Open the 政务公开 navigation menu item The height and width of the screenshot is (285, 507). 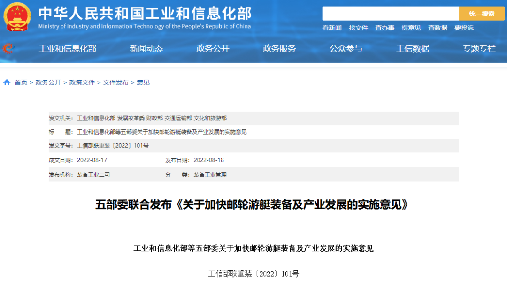[213, 48]
